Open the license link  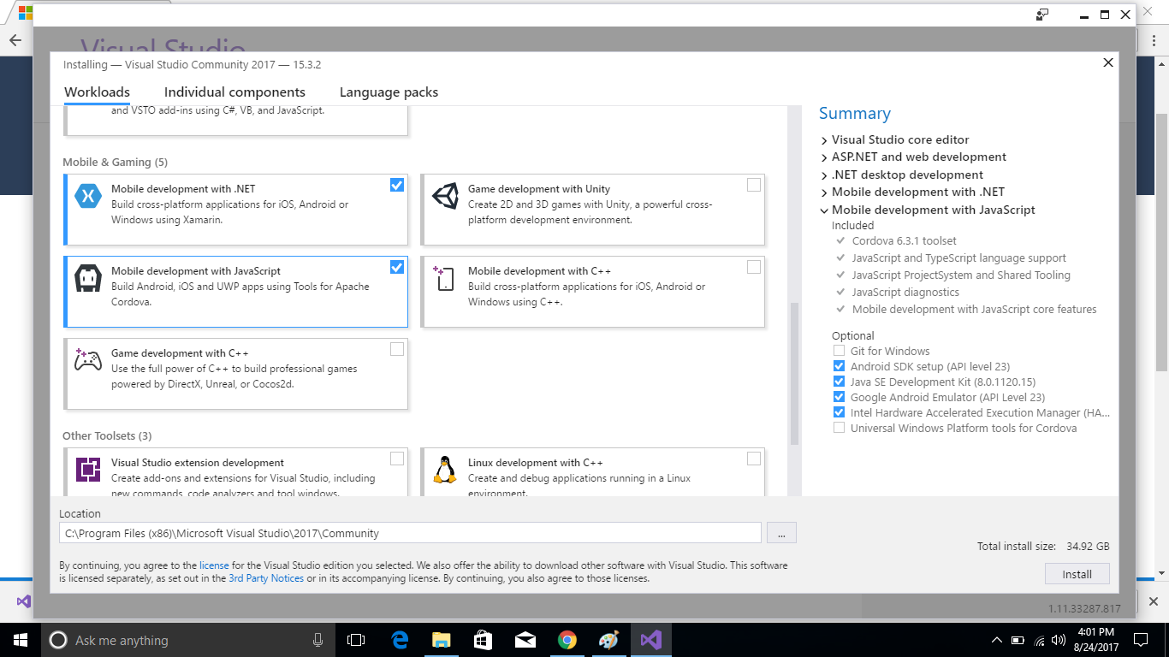click(214, 565)
